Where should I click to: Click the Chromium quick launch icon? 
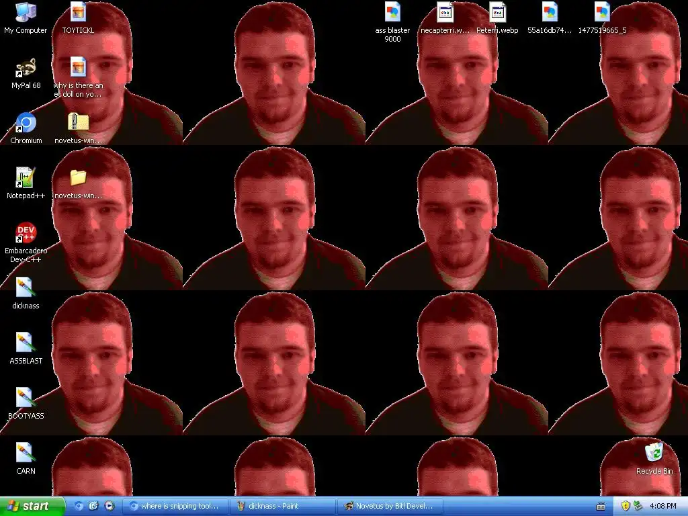79,506
